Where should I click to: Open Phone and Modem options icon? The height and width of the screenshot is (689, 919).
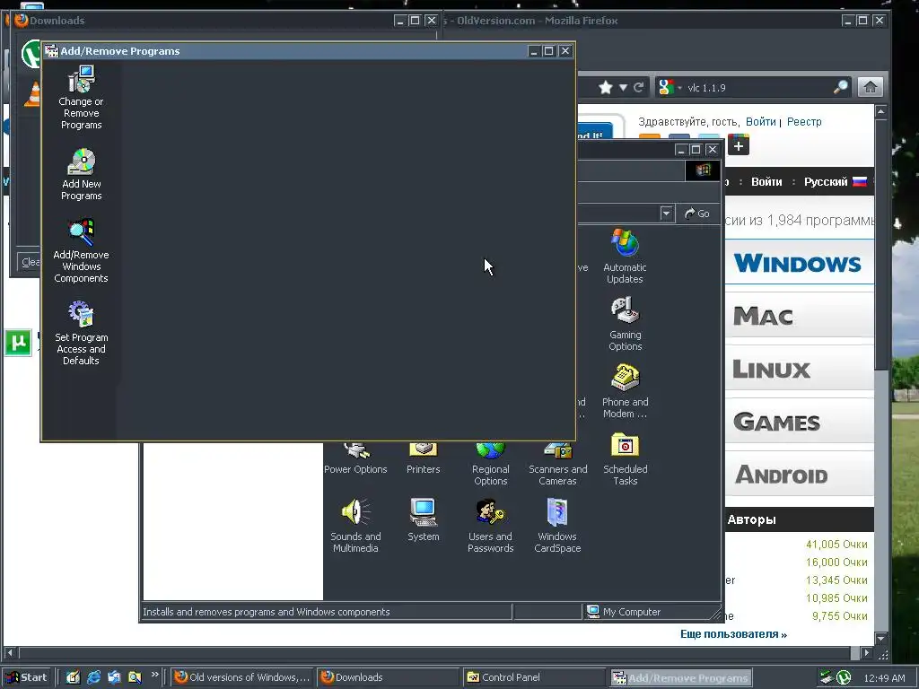tap(625, 391)
